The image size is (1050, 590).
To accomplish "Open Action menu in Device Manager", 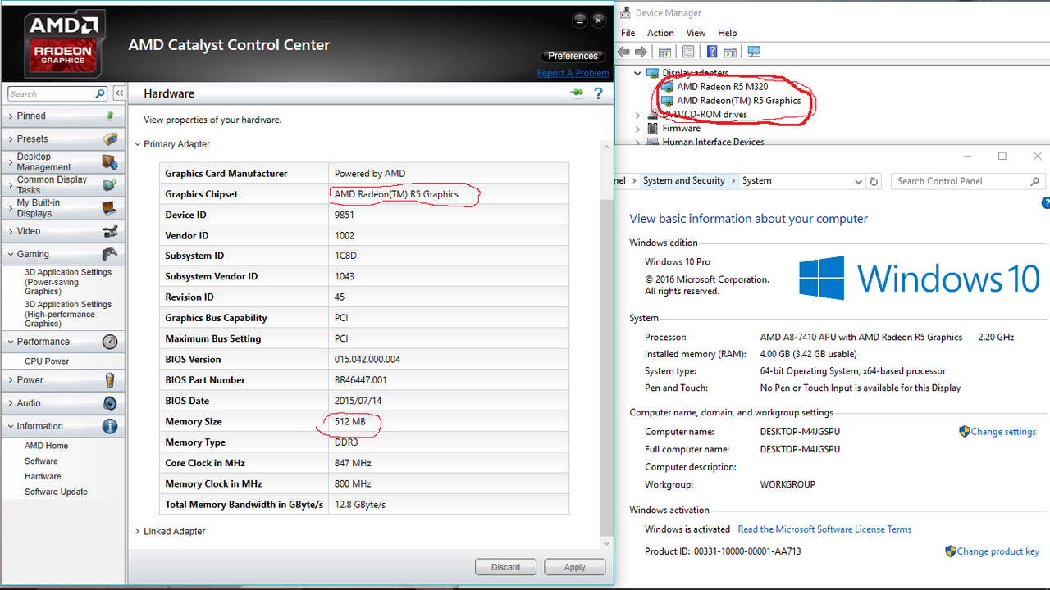I will [660, 33].
